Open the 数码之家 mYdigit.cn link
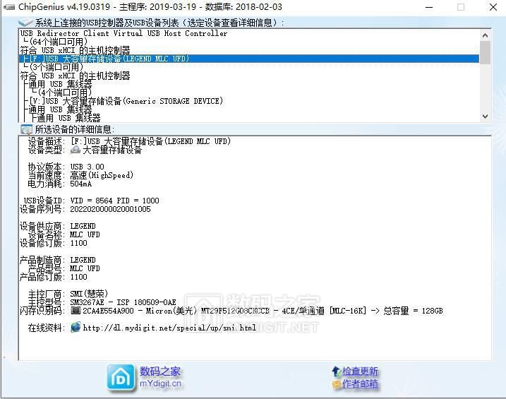 [x=160, y=377]
